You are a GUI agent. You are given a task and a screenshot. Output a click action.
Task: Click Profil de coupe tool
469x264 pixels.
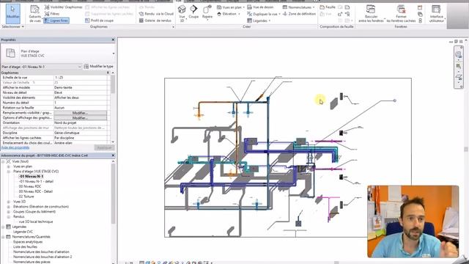point(99,21)
